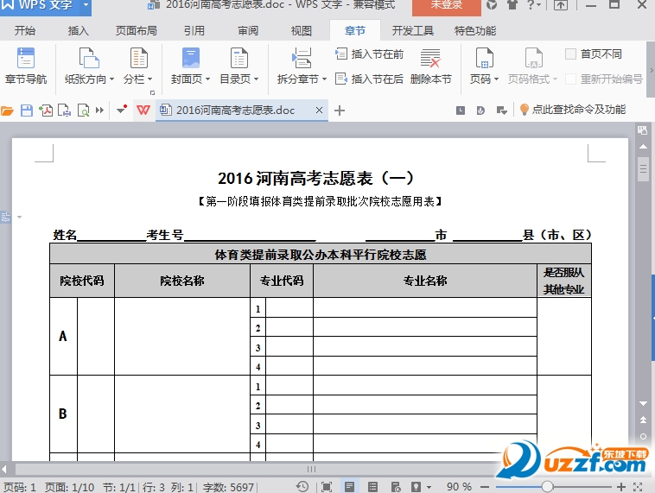The width and height of the screenshot is (655, 493).
Task: Switch to the 开始 ribbon tab
Action: click(x=25, y=31)
